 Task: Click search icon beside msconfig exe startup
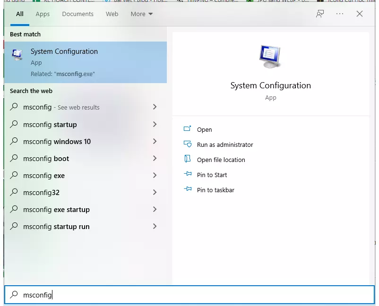[x=14, y=209]
